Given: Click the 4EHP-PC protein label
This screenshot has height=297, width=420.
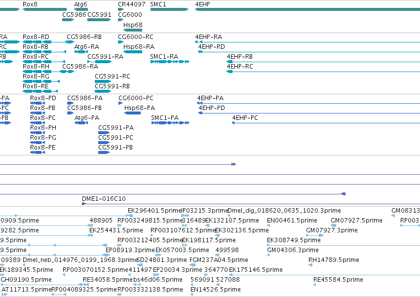Looking at the screenshot, I should tap(245, 118).
